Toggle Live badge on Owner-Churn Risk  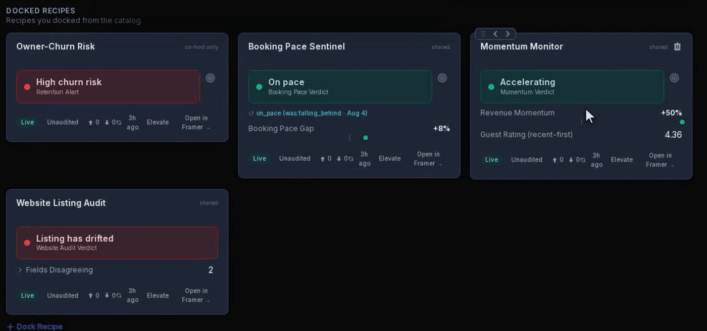click(27, 122)
